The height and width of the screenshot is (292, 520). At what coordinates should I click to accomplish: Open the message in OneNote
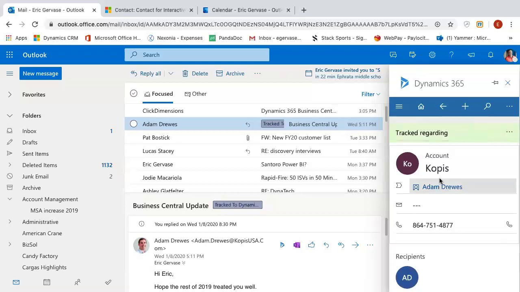(297, 245)
